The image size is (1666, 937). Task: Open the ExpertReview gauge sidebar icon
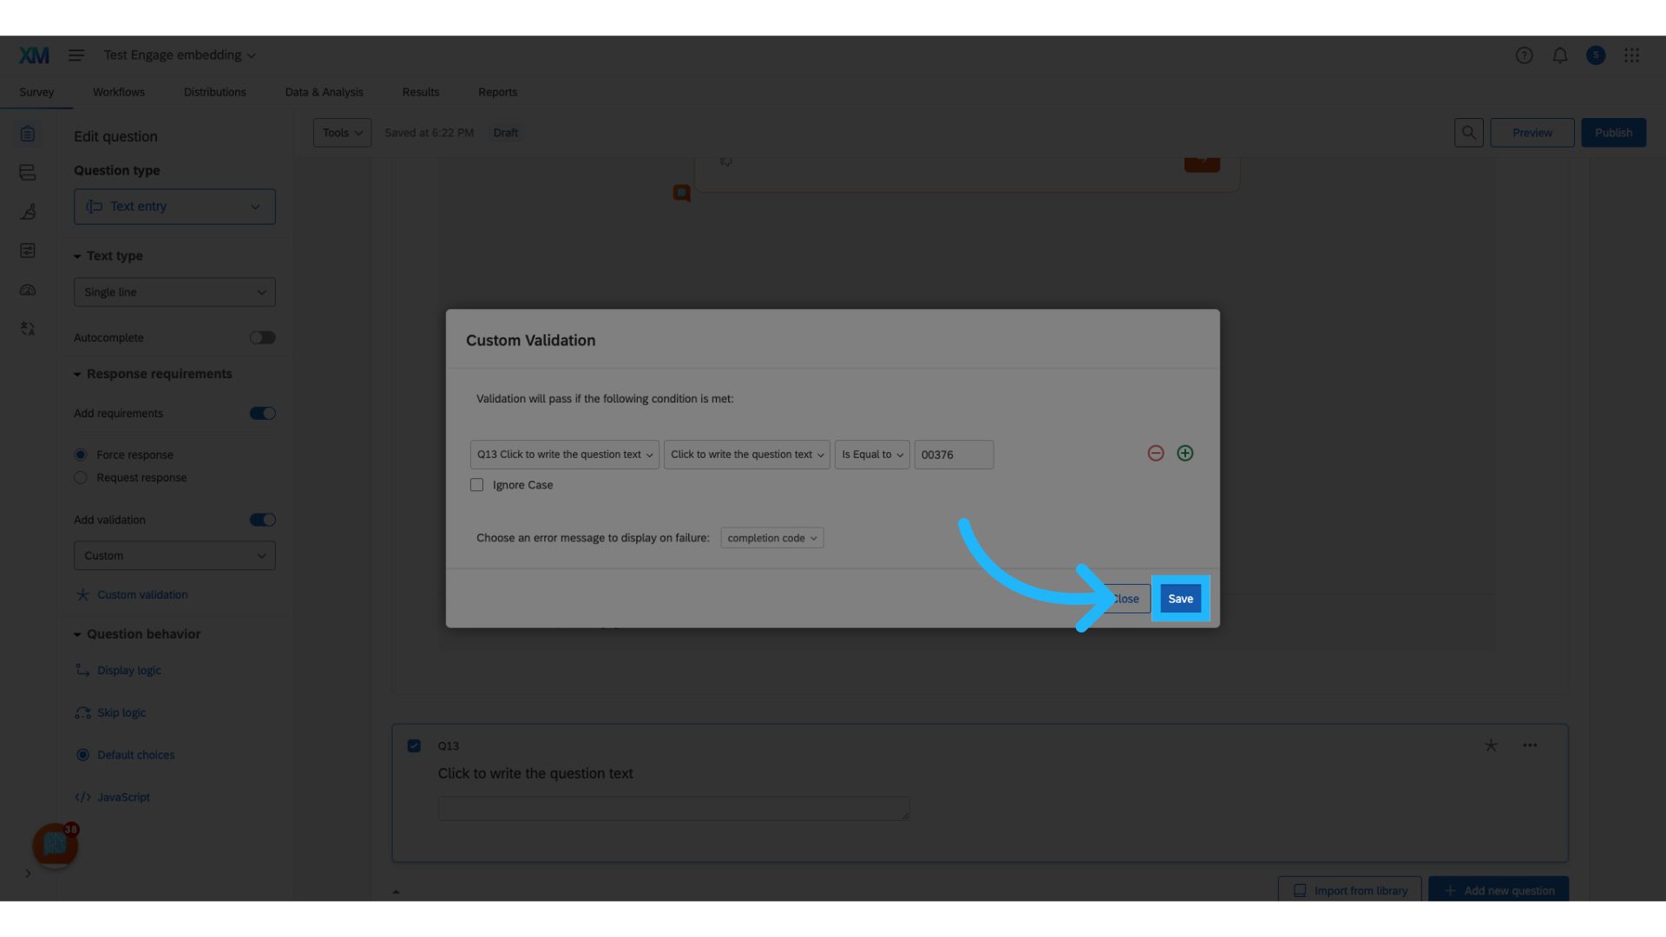click(28, 290)
